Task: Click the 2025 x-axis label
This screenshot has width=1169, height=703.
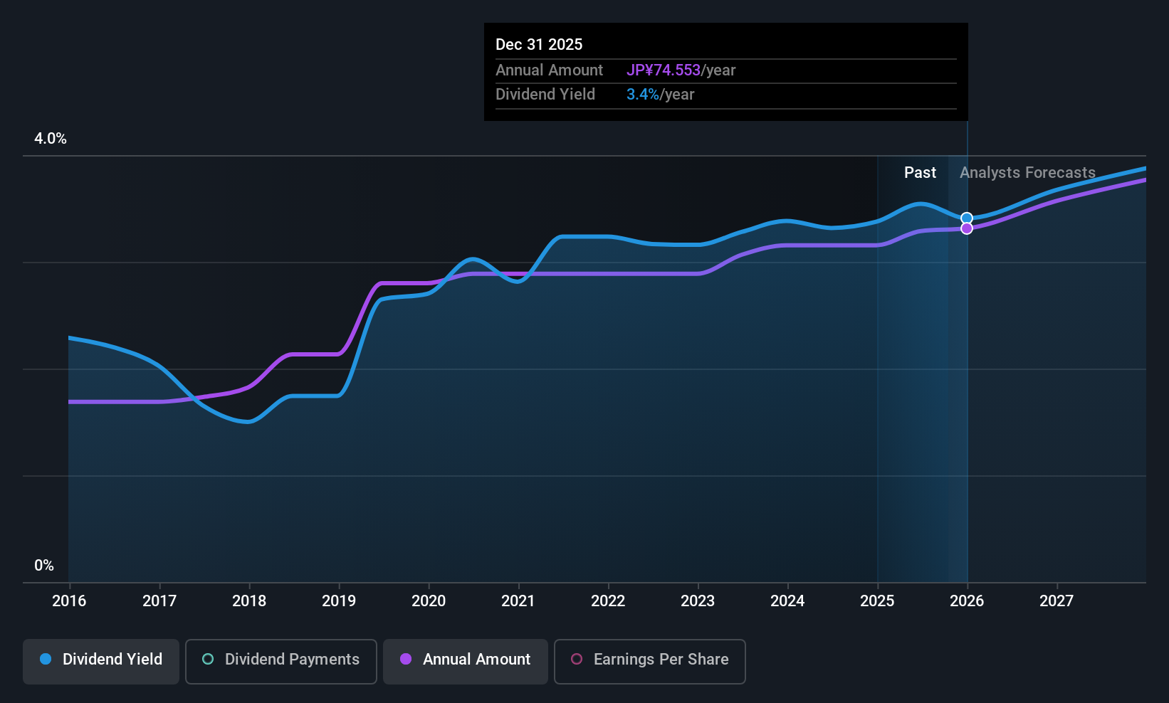Action: (877, 601)
